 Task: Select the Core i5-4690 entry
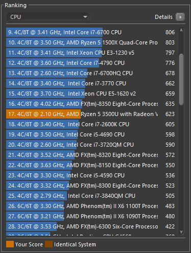click(x=91, y=134)
